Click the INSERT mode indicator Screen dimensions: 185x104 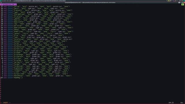[x=5, y=103]
